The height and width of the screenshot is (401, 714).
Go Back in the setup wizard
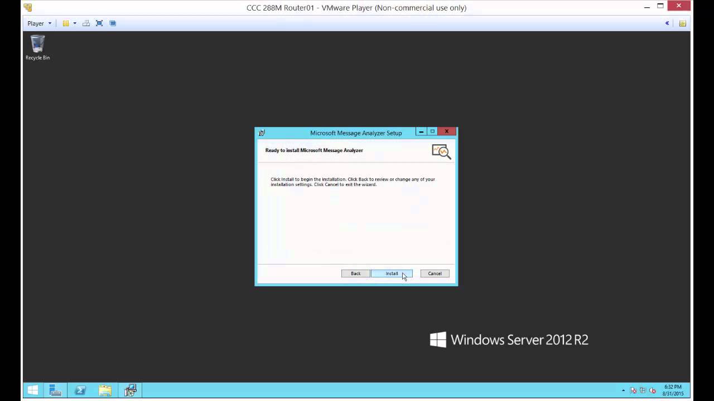click(355, 273)
